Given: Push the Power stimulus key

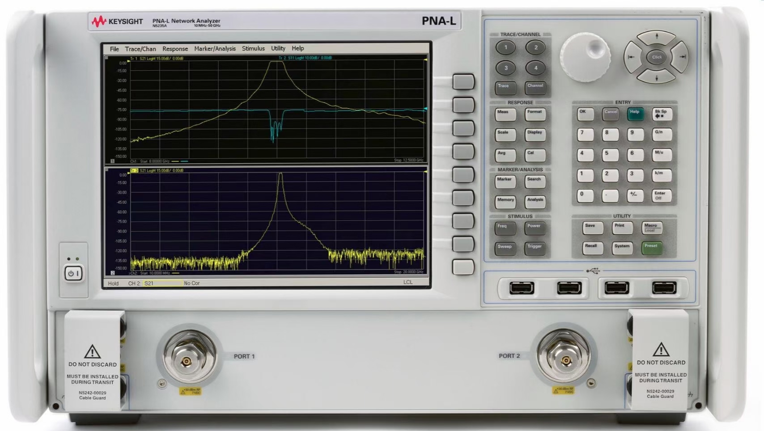Looking at the screenshot, I should pos(535,228).
